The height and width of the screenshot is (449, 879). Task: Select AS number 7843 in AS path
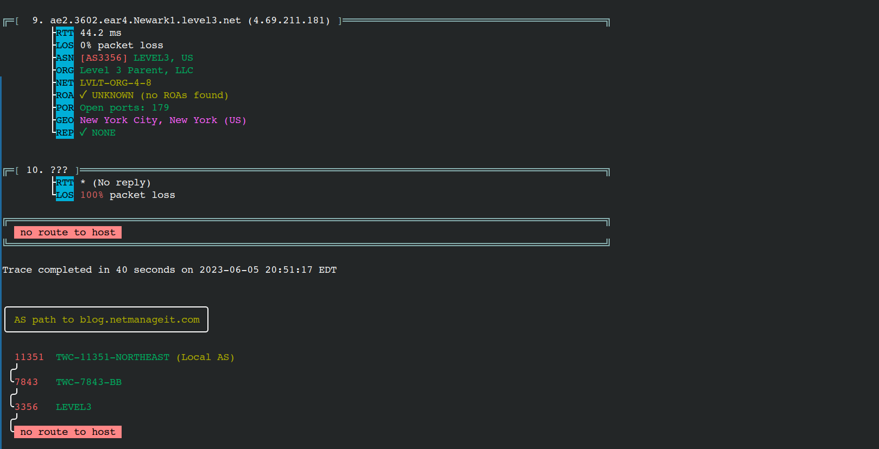click(26, 382)
